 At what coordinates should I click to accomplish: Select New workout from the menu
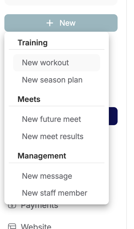pos(57,63)
